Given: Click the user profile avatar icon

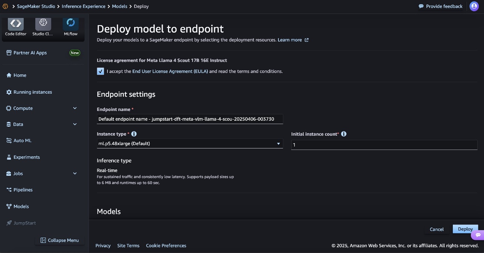Looking at the screenshot, I should pos(474,6).
